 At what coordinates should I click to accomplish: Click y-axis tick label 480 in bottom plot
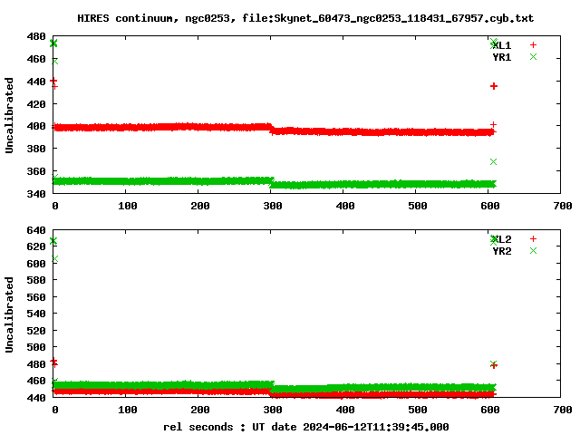36,364
